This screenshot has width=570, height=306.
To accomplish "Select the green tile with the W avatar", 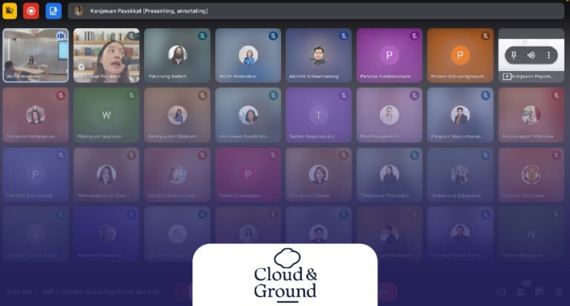I will click(x=106, y=115).
